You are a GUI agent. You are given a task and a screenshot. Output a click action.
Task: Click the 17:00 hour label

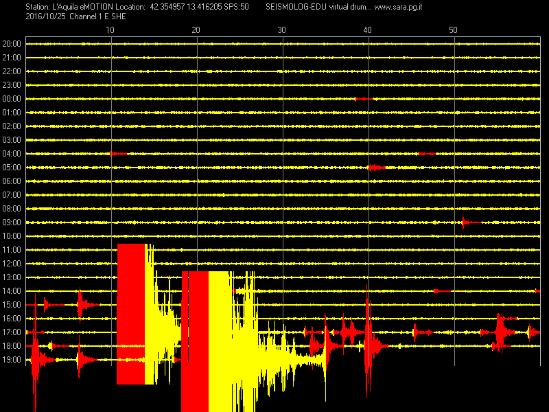point(12,332)
